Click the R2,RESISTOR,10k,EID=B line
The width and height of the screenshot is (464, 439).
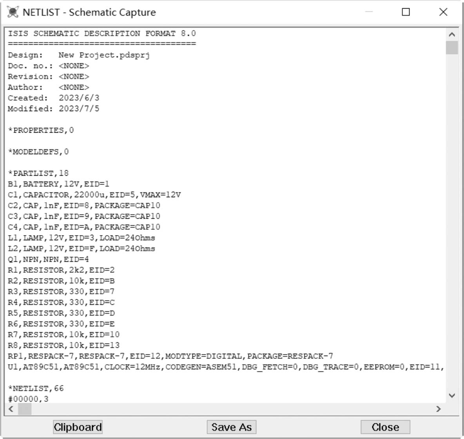coord(61,281)
